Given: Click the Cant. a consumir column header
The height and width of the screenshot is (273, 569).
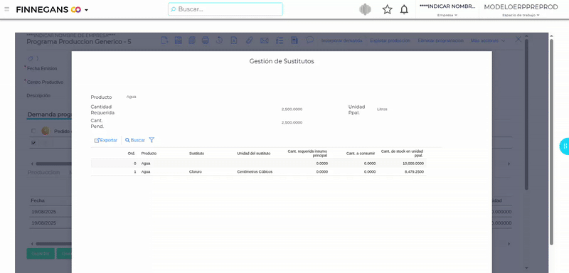Looking at the screenshot, I should click(x=361, y=154).
